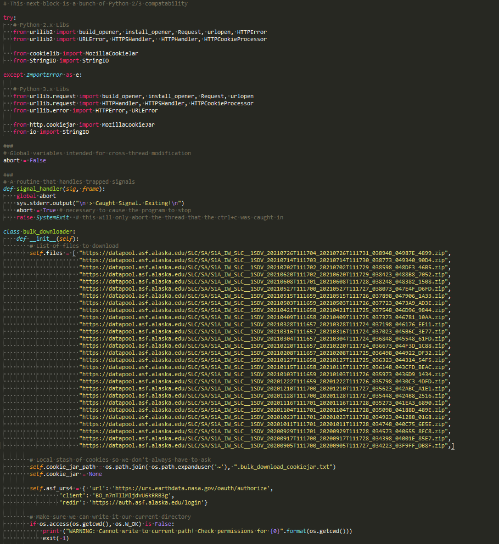Click the 'self.cookie_jar = None' line
499x544 pixels.
pyautogui.click(x=66, y=474)
